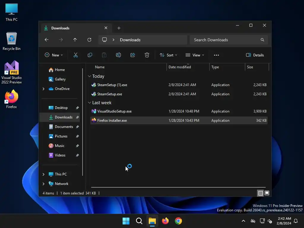Viewport: 304px width, 228px height.
Task: Click the Cut scissors icon
Action: coord(76,55)
